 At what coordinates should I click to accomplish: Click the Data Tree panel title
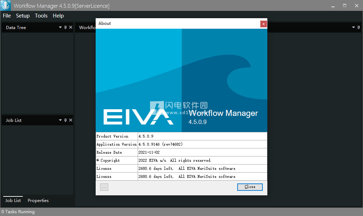click(16, 28)
